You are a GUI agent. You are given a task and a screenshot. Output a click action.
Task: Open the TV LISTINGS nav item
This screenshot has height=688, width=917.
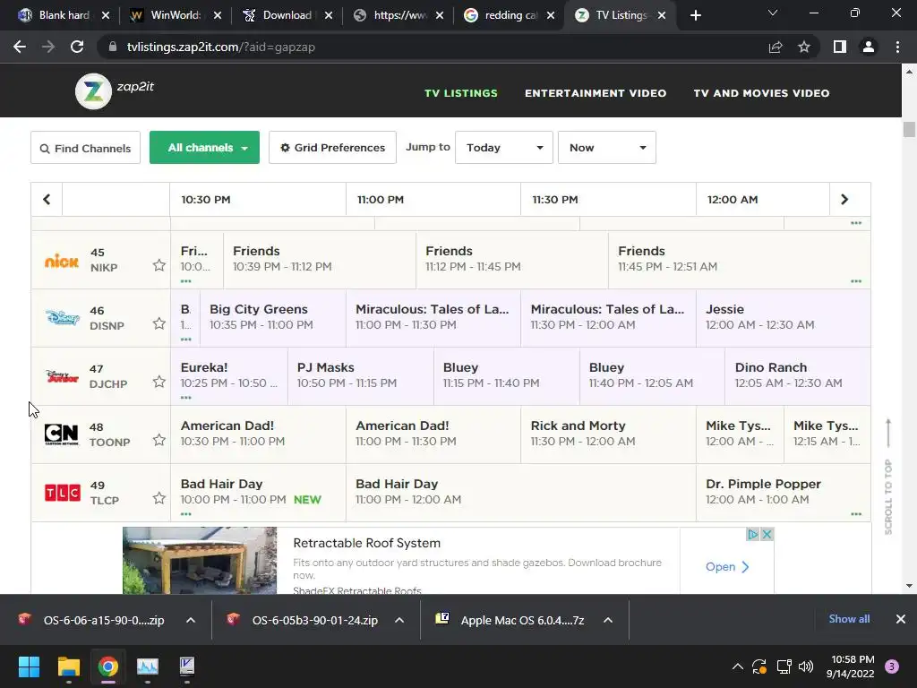pos(461,93)
